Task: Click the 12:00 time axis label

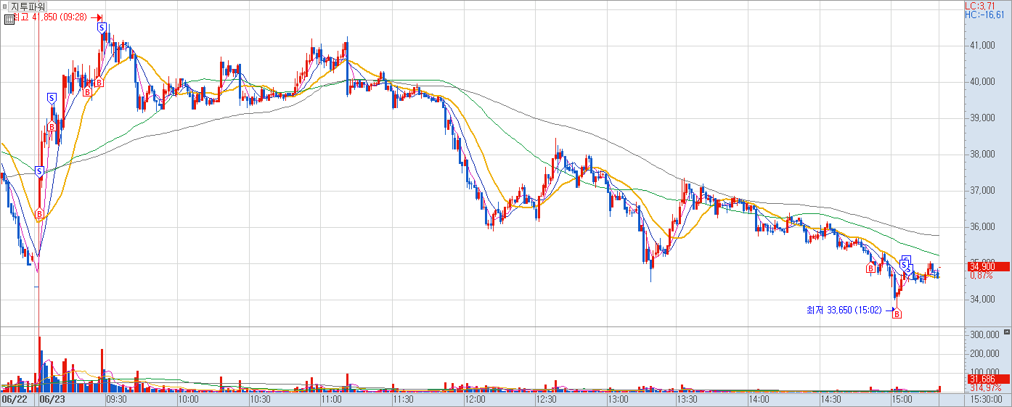Action: tap(475, 399)
